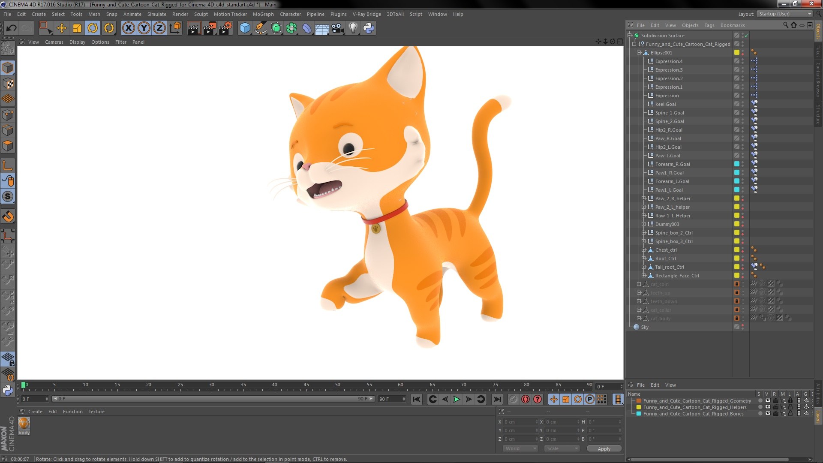This screenshot has width=823, height=463.
Task: Click the Texture menu in material manager
Action: pos(96,412)
